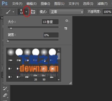Click the 硬度 hardness slider handle
The image size is (112, 101).
pyautogui.click(x=8, y=41)
